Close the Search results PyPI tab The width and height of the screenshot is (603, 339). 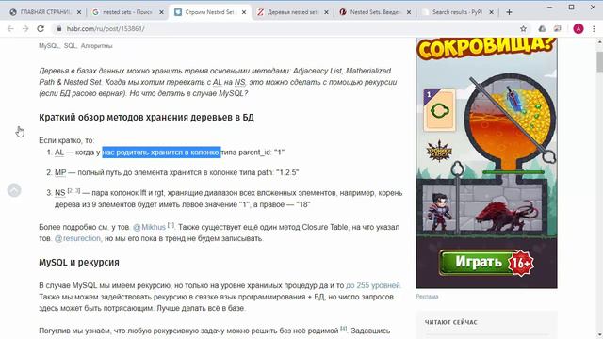(491, 12)
